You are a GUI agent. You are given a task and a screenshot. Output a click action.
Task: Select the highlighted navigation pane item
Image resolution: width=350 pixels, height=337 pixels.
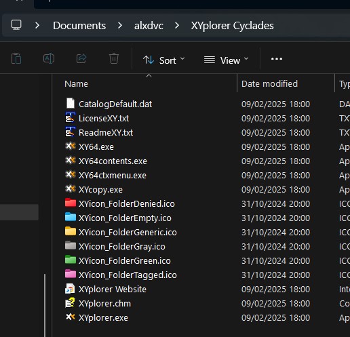(x=19, y=212)
